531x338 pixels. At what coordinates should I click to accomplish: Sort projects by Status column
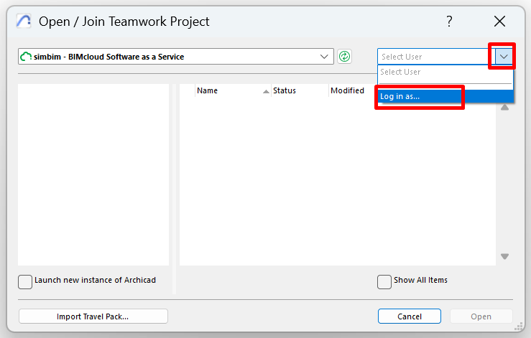click(x=300, y=90)
